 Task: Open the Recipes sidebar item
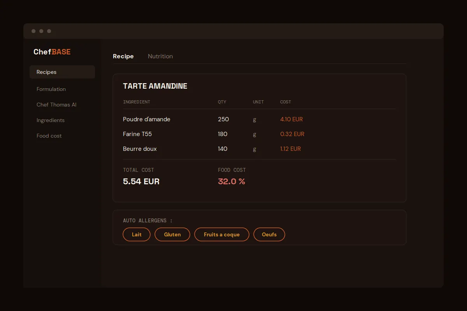coord(62,72)
